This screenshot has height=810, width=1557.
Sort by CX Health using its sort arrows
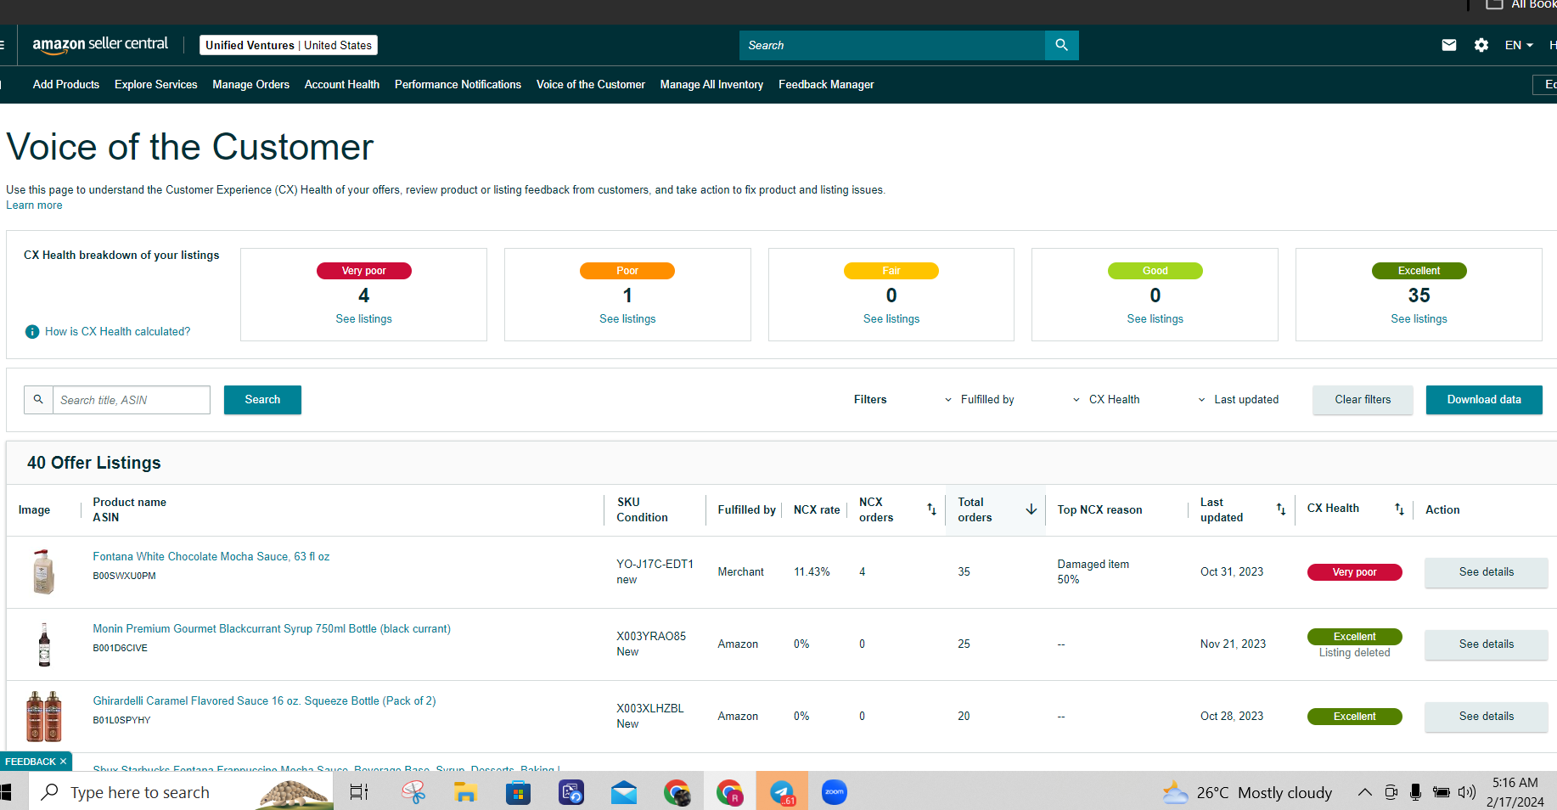click(x=1399, y=509)
